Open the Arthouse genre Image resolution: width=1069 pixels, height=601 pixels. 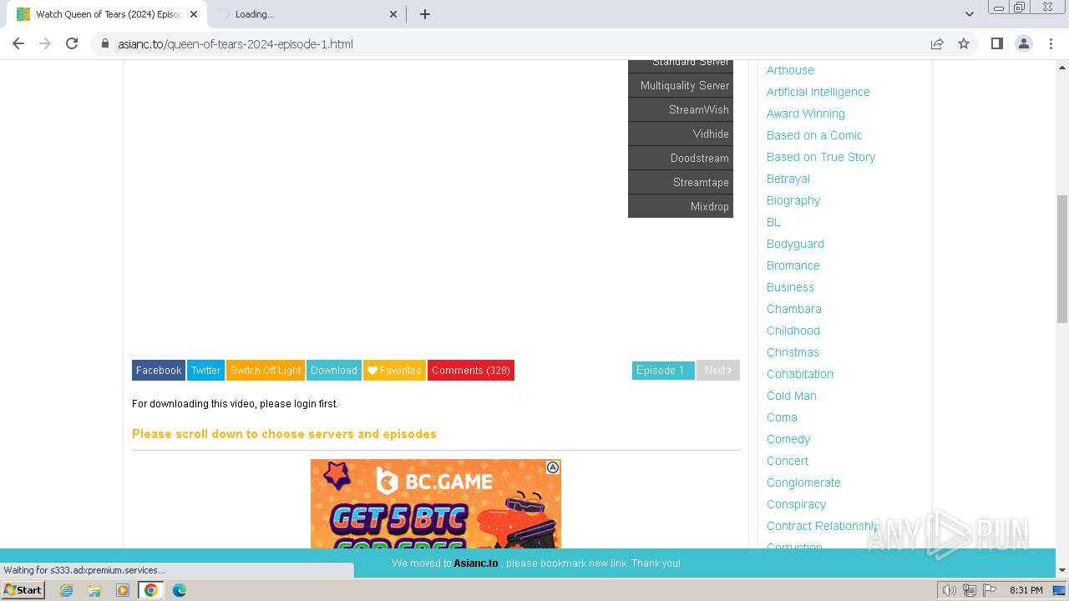tap(790, 70)
